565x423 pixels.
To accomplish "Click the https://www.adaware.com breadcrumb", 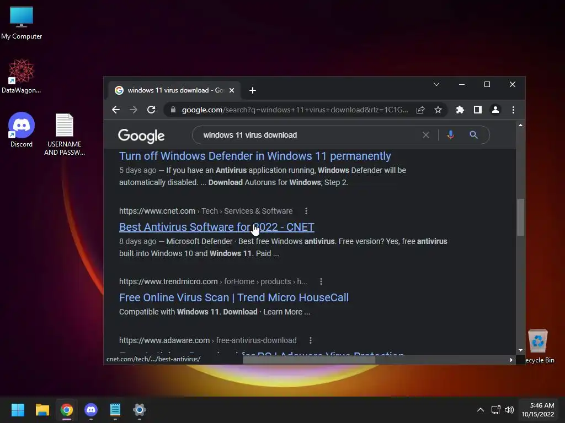I will (208, 340).
